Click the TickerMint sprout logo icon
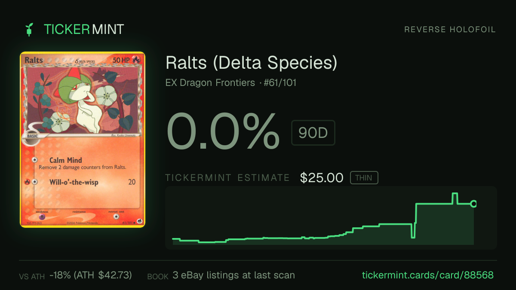This screenshot has width=516, height=290. (30, 29)
